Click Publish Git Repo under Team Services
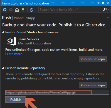The width and height of the screenshot is (111, 108). click(x=93, y=59)
